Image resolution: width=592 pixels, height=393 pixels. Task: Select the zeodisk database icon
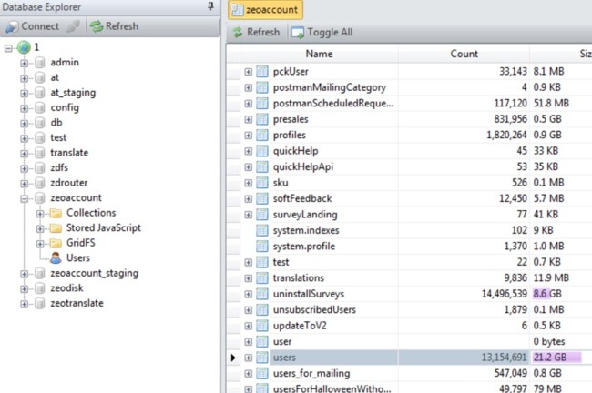[40, 288]
